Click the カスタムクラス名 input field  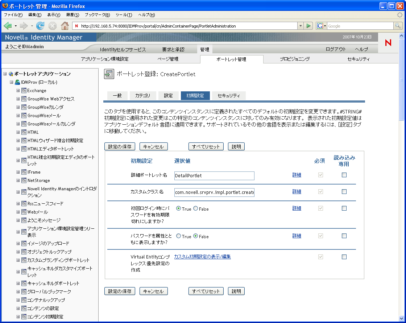click(x=214, y=192)
